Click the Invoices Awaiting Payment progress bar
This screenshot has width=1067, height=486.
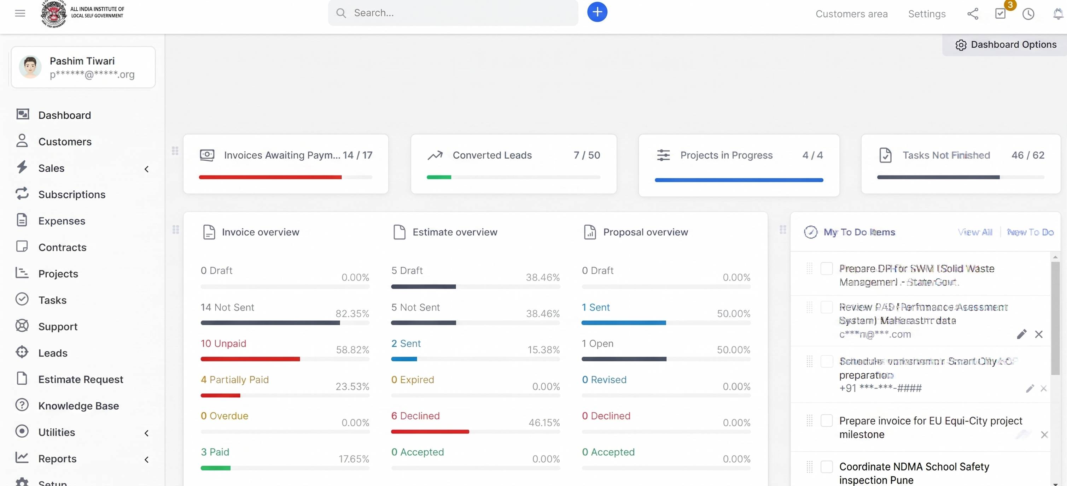pos(285,177)
